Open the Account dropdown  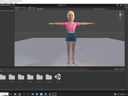click(126, 5)
